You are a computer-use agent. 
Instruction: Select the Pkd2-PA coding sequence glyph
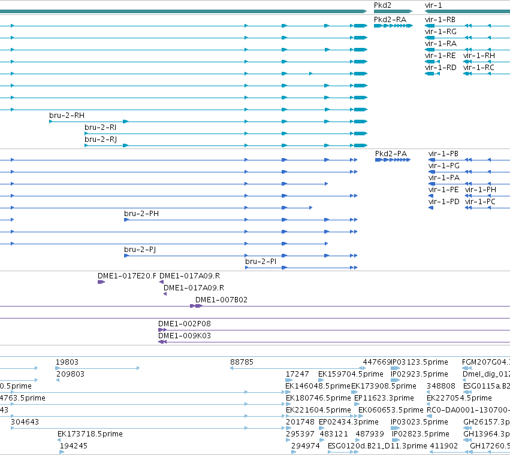pyautogui.click(x=393, y=160)
